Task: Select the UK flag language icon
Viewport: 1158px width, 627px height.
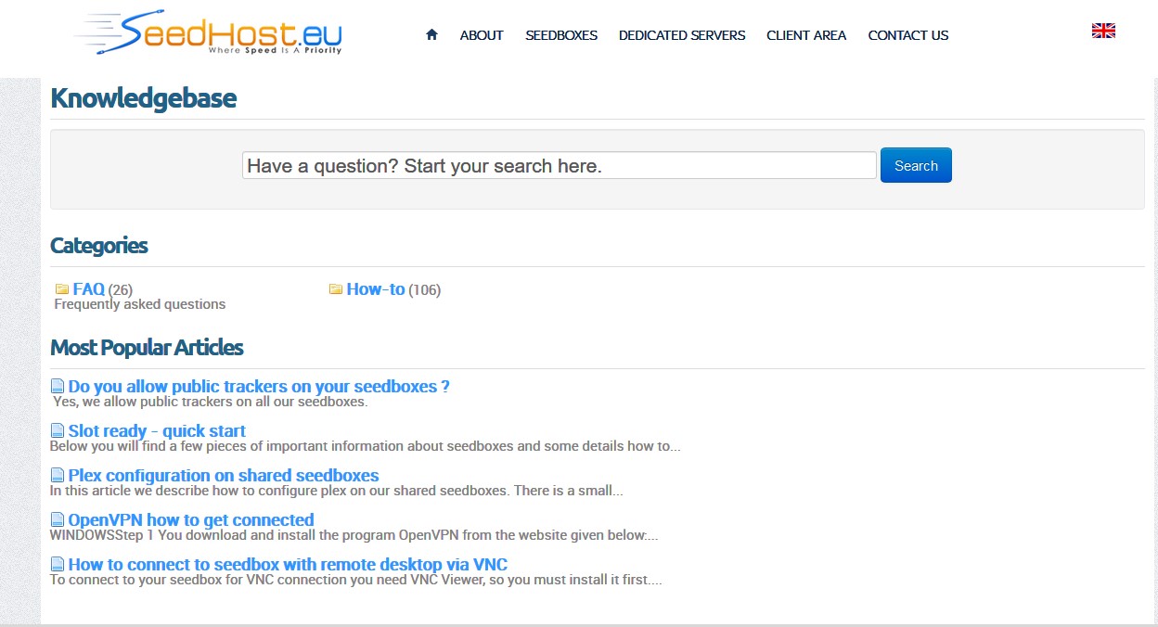Action: click(1103, 31)
